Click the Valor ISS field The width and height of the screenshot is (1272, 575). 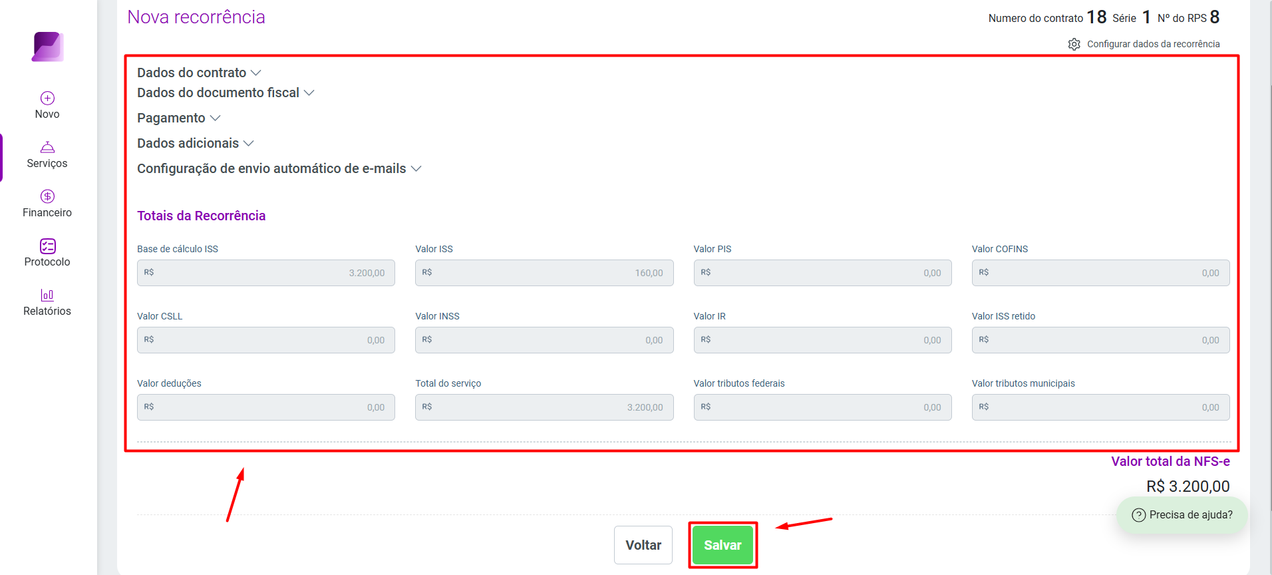click(x=544, y=273)
